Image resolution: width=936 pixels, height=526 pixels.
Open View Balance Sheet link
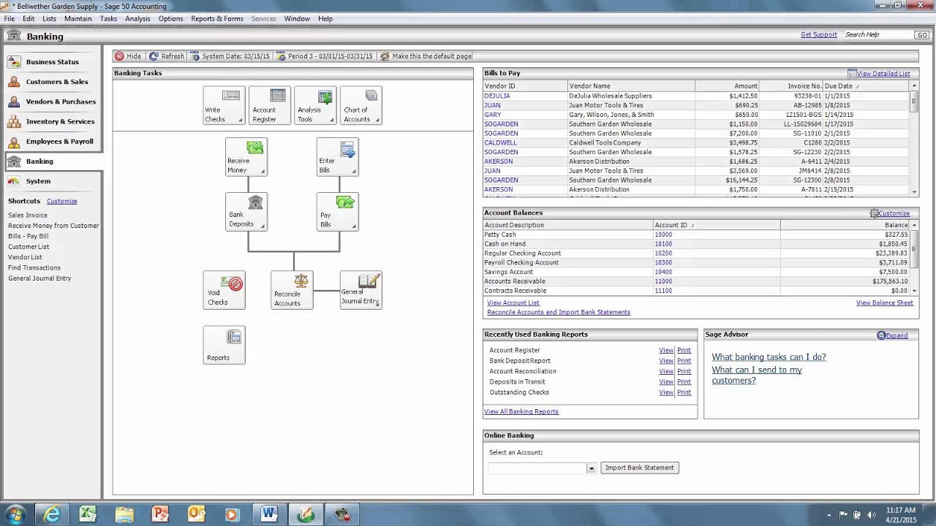click(x=885, y=303)
